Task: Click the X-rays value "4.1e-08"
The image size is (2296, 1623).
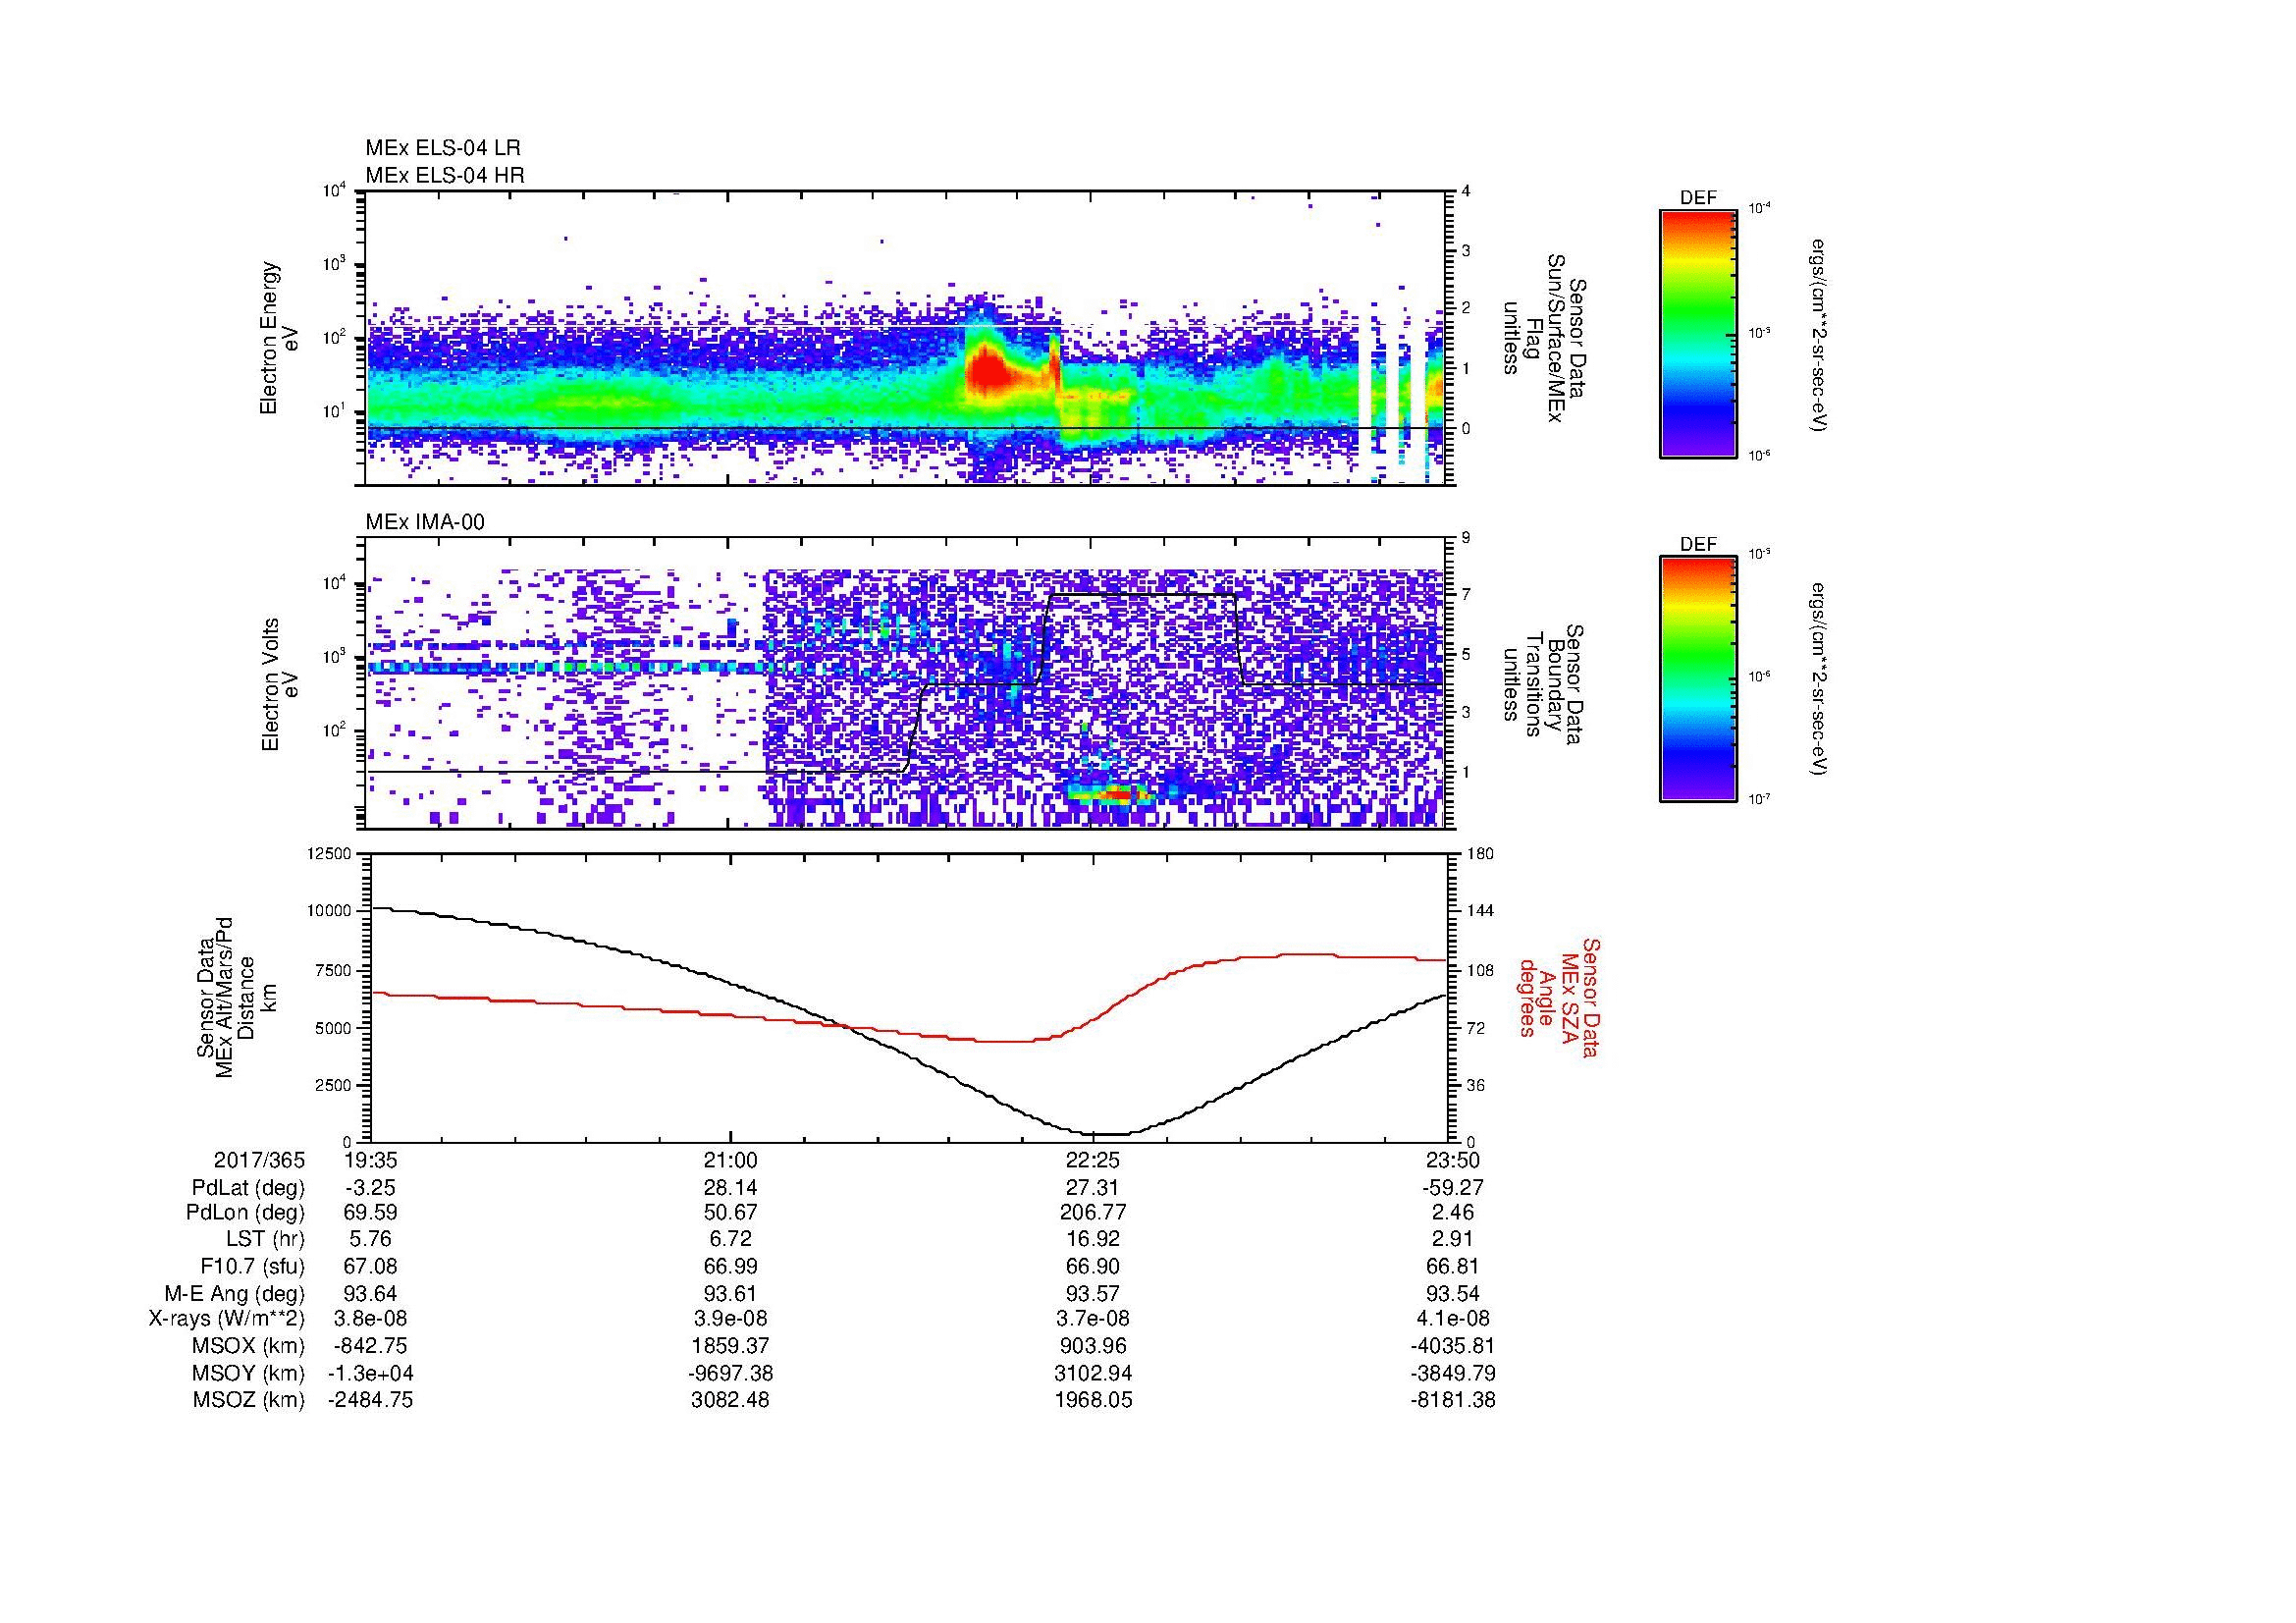Action: tap(1454, 1320)
